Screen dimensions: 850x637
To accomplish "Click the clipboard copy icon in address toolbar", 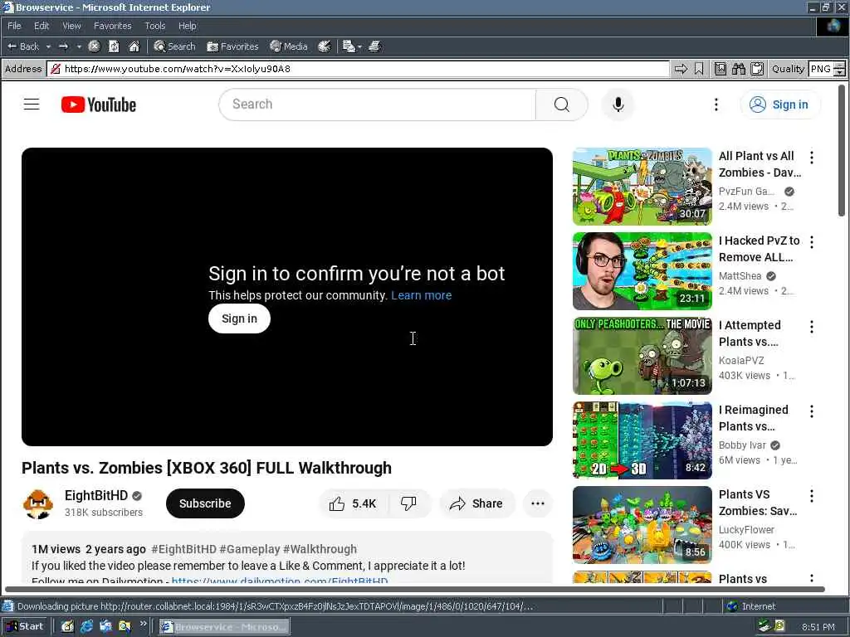I will tap(757, 69).
